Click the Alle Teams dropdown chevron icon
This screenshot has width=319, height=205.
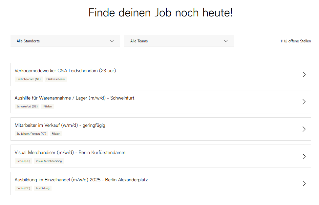click(226, 41)
